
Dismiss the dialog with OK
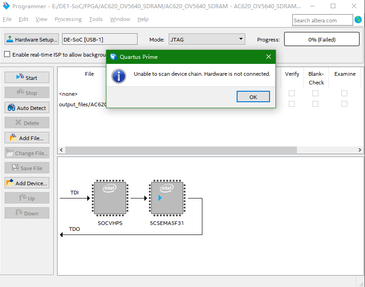pos(253,97)
